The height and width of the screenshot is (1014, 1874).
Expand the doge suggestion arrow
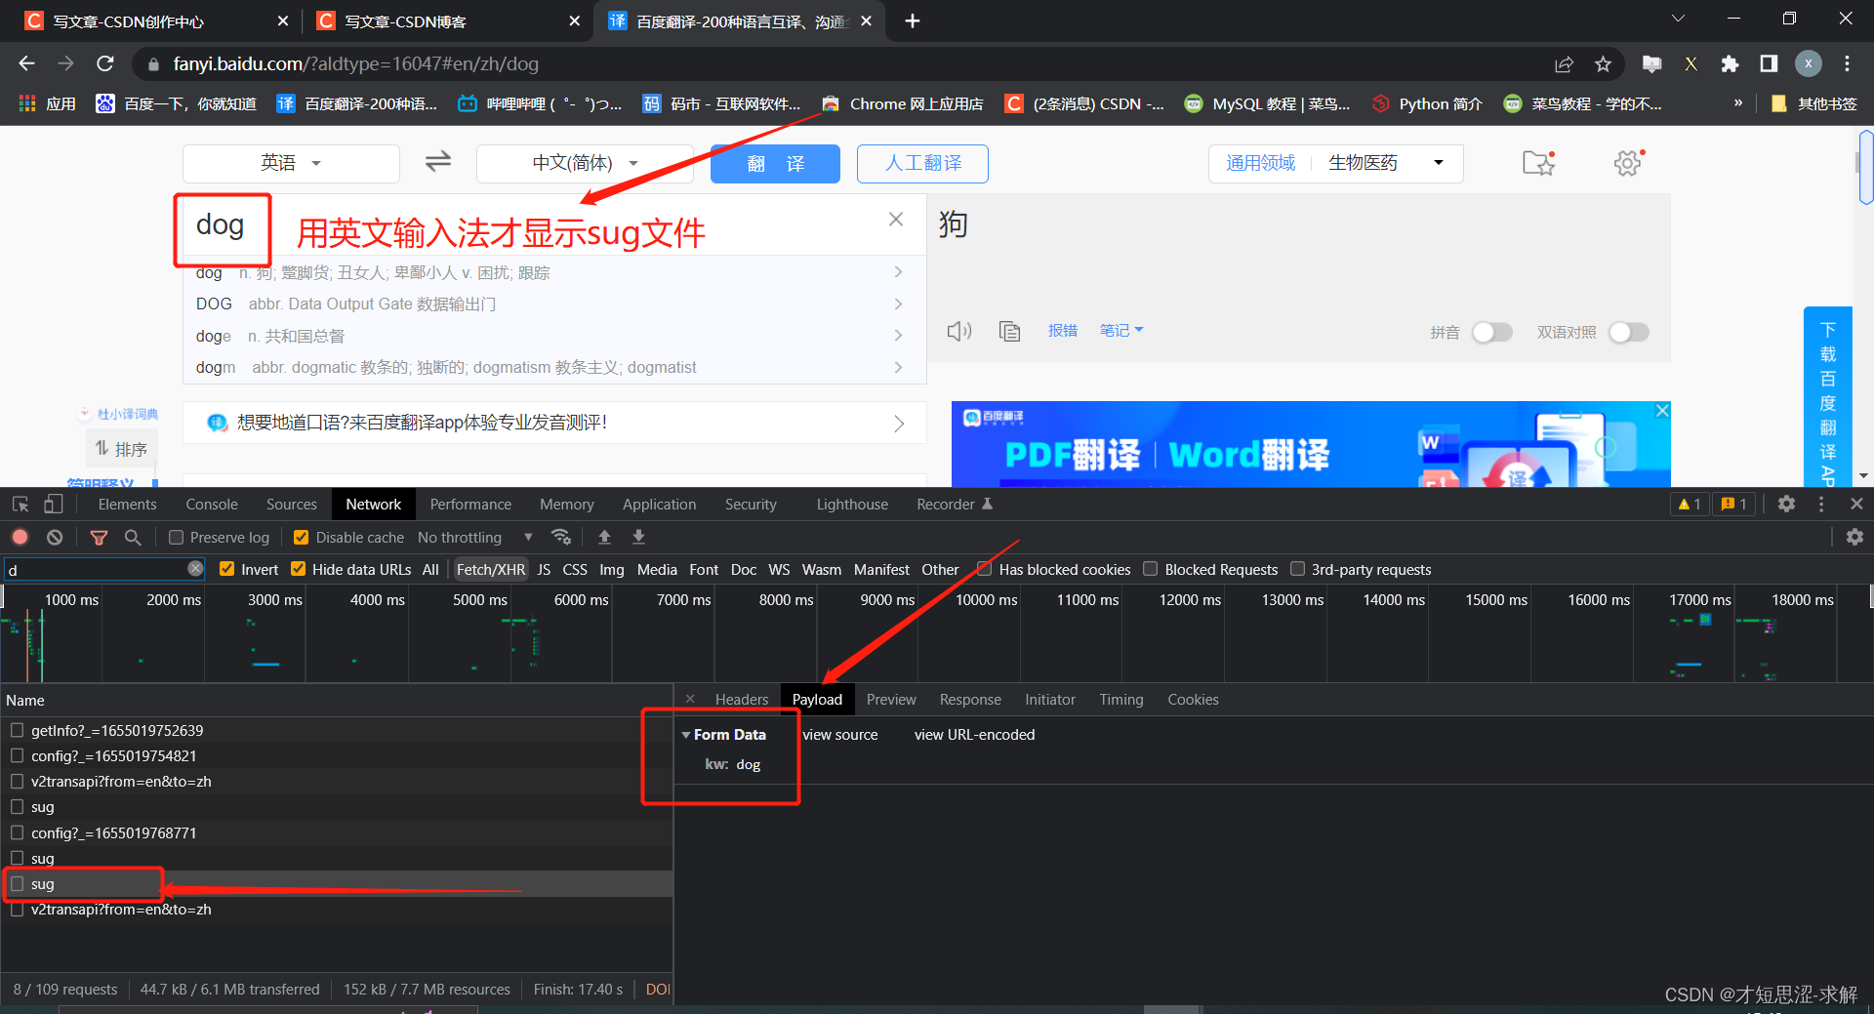[898, 336]
